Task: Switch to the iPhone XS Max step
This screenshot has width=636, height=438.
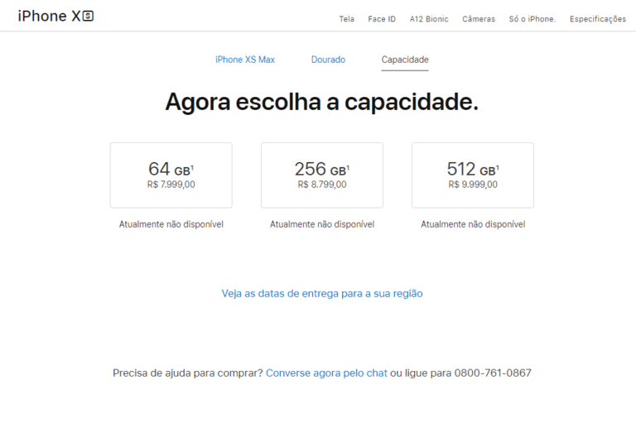Action: point(245,60)
